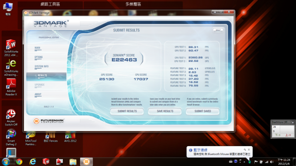
Task: Open MiniTool Partition desktop shortcut
Action: tap(31, 139)
